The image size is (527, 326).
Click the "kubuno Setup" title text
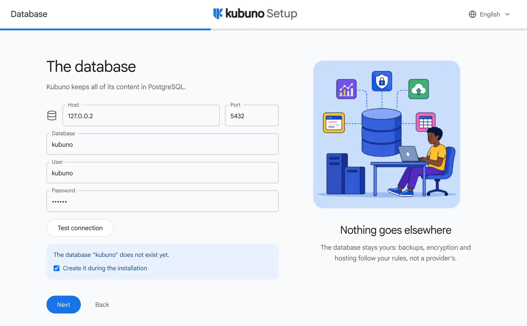[261, 13]
